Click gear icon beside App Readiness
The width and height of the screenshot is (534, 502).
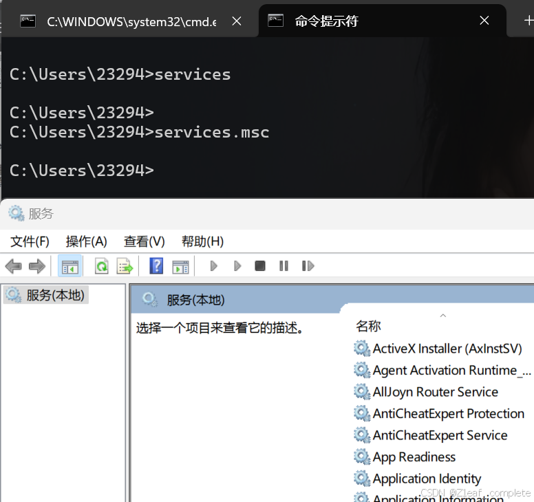pos(362,457)
